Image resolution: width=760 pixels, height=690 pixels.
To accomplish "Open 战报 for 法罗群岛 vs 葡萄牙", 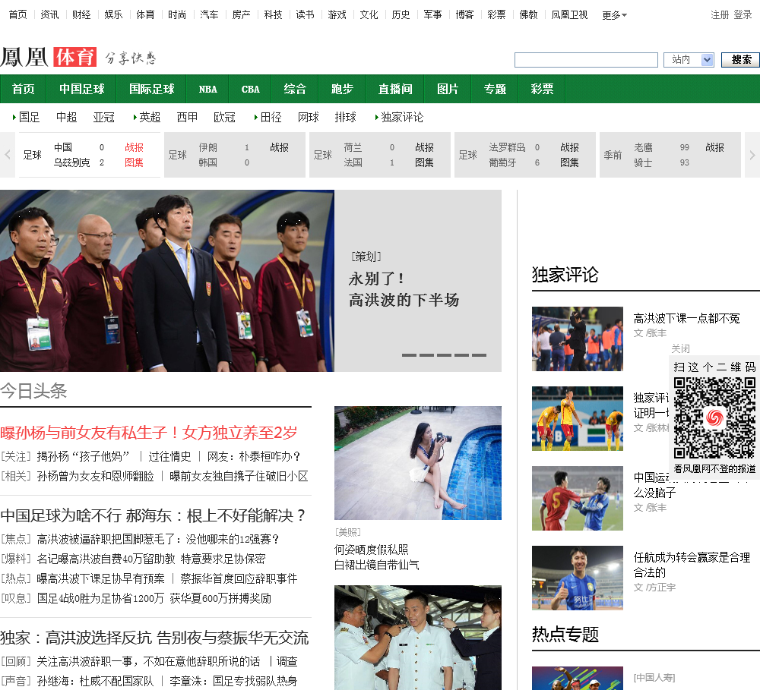I will (569, 147).
